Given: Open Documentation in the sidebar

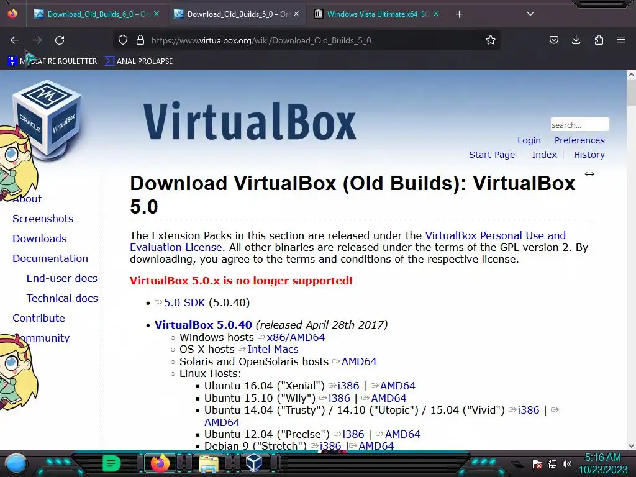Looking at the screenshot, I should coord(50,258).
